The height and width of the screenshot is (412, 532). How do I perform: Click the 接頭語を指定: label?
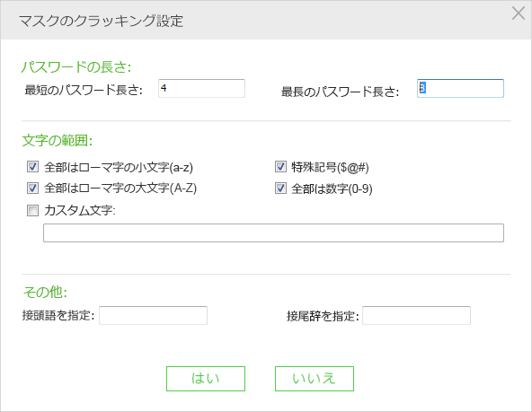click(x=58, y=315)
